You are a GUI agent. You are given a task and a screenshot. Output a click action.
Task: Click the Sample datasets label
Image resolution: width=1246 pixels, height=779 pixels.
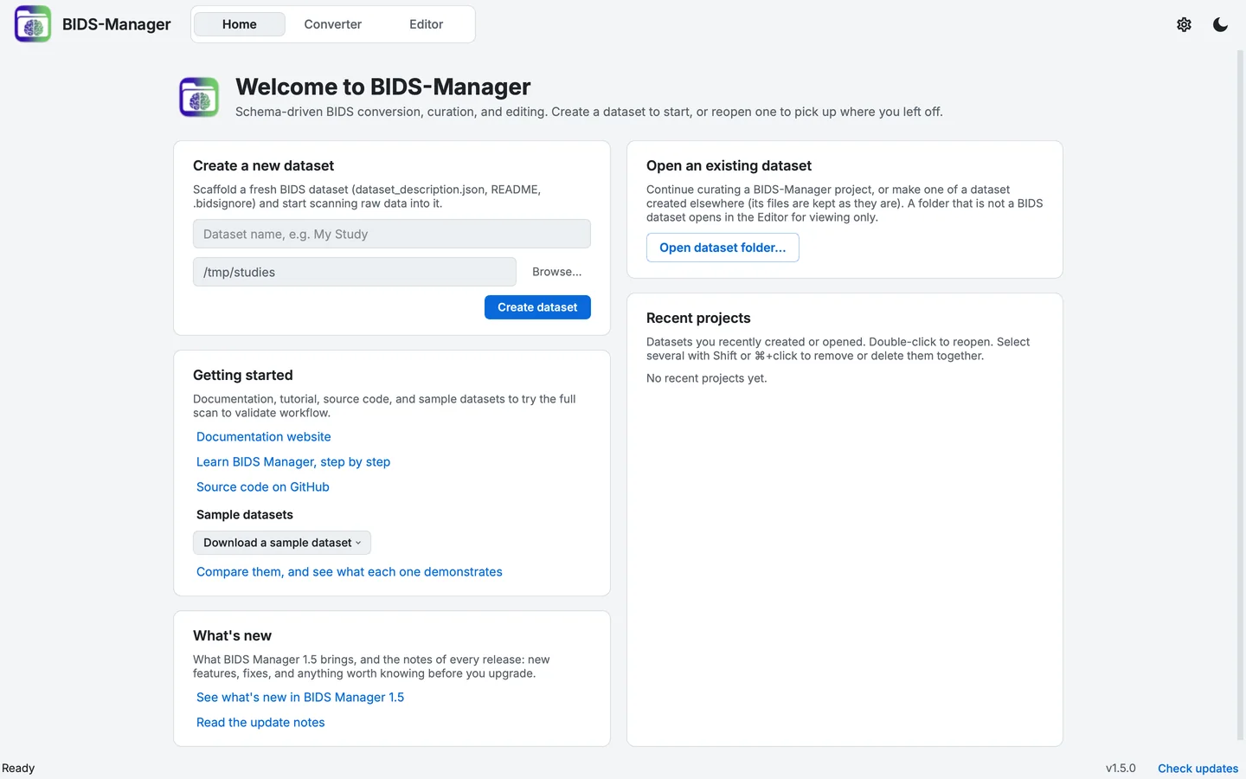tap(245, 515)
